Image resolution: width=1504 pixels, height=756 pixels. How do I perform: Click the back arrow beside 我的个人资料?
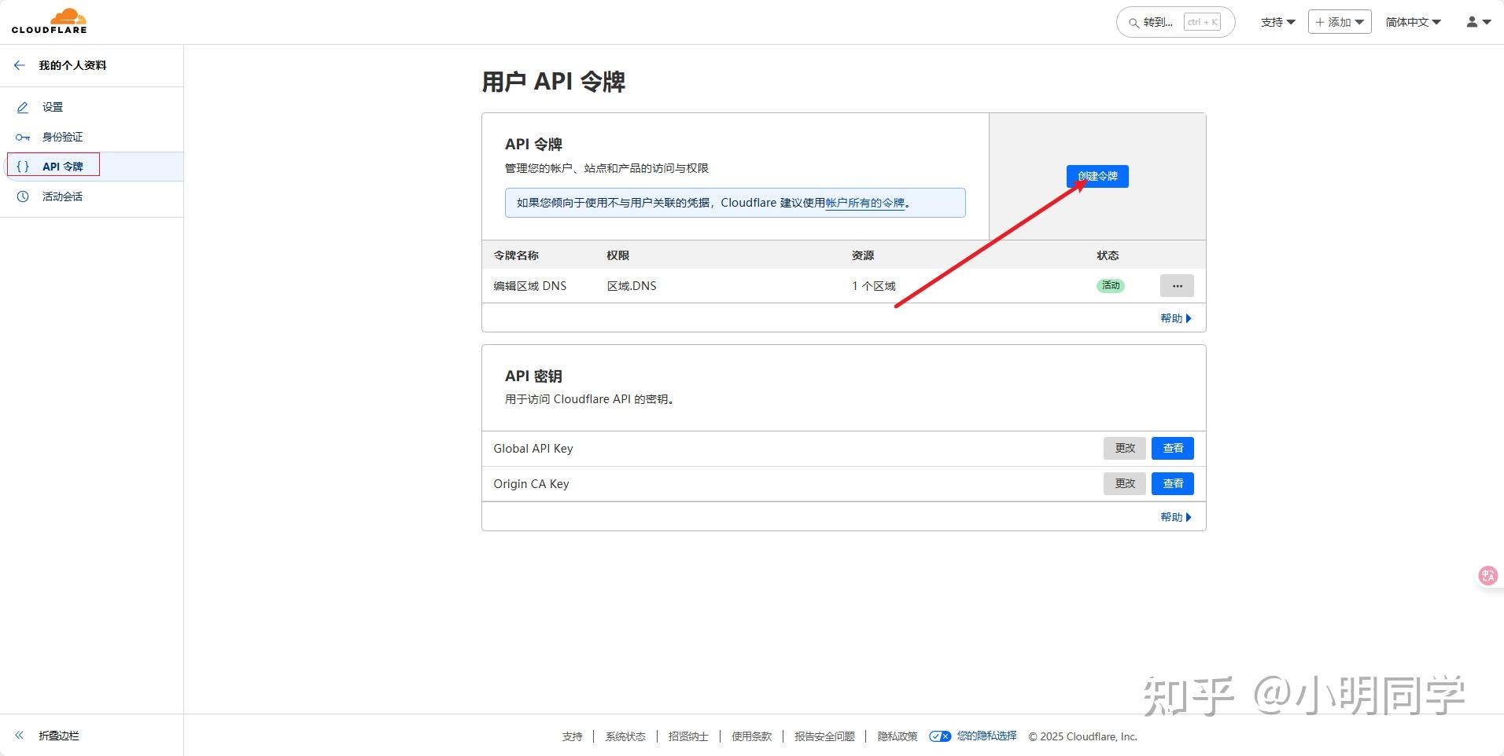[19, 65]
